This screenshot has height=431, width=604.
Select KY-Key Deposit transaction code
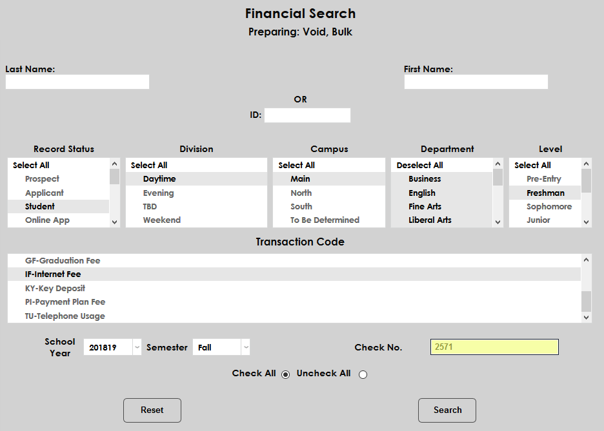pos(294,288)
